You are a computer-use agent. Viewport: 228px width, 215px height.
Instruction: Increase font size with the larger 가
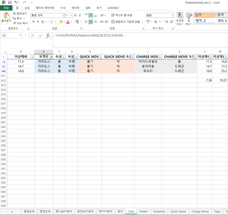pos(75,15)
